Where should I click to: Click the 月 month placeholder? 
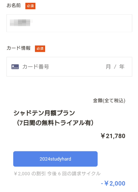click(108, 67)
